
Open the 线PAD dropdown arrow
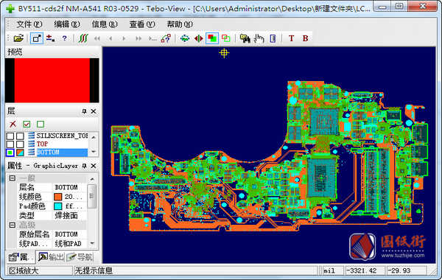92,243
